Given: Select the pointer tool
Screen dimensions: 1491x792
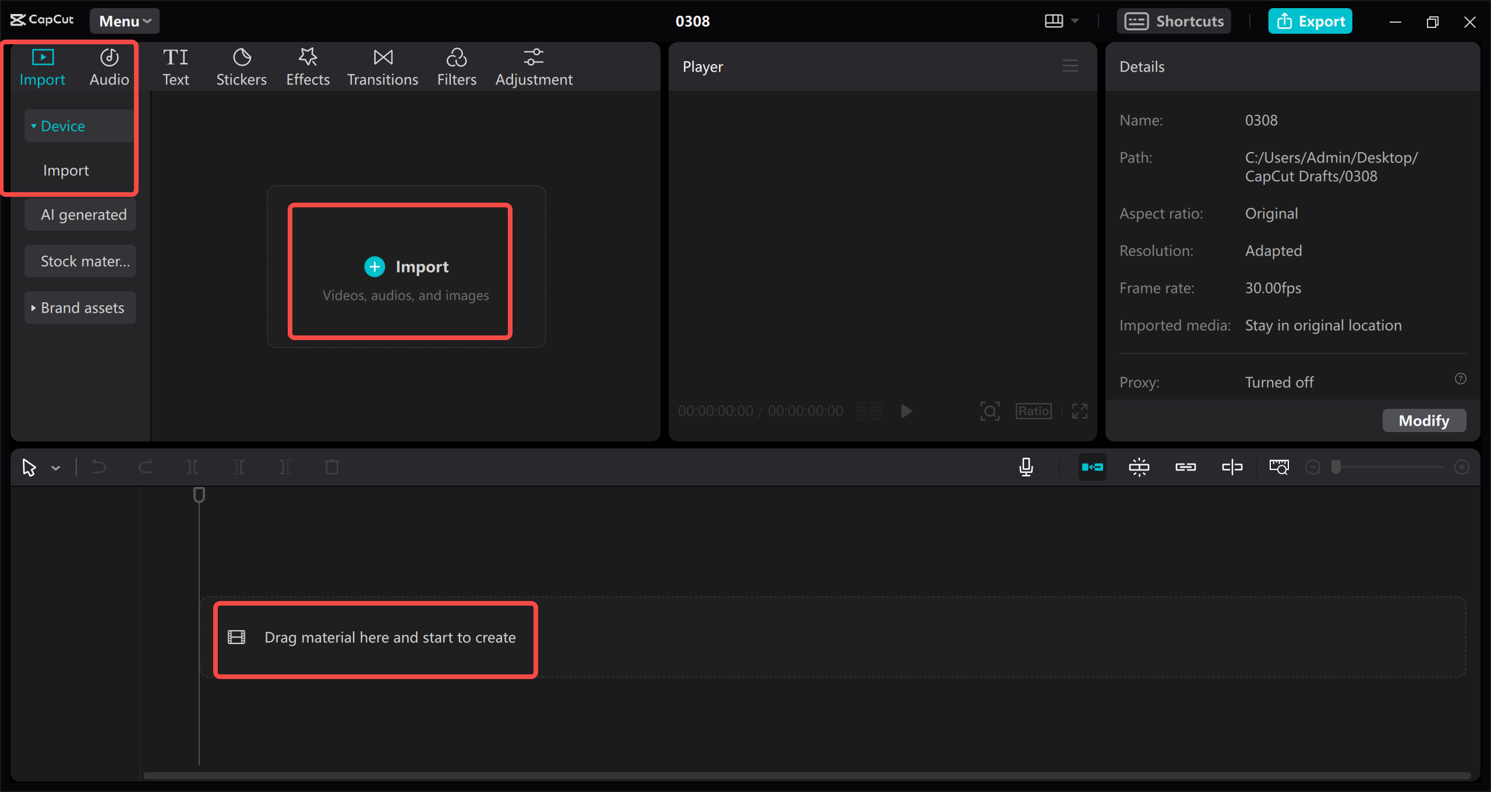Looking at the screenshot, I should (x=29, y=467).
